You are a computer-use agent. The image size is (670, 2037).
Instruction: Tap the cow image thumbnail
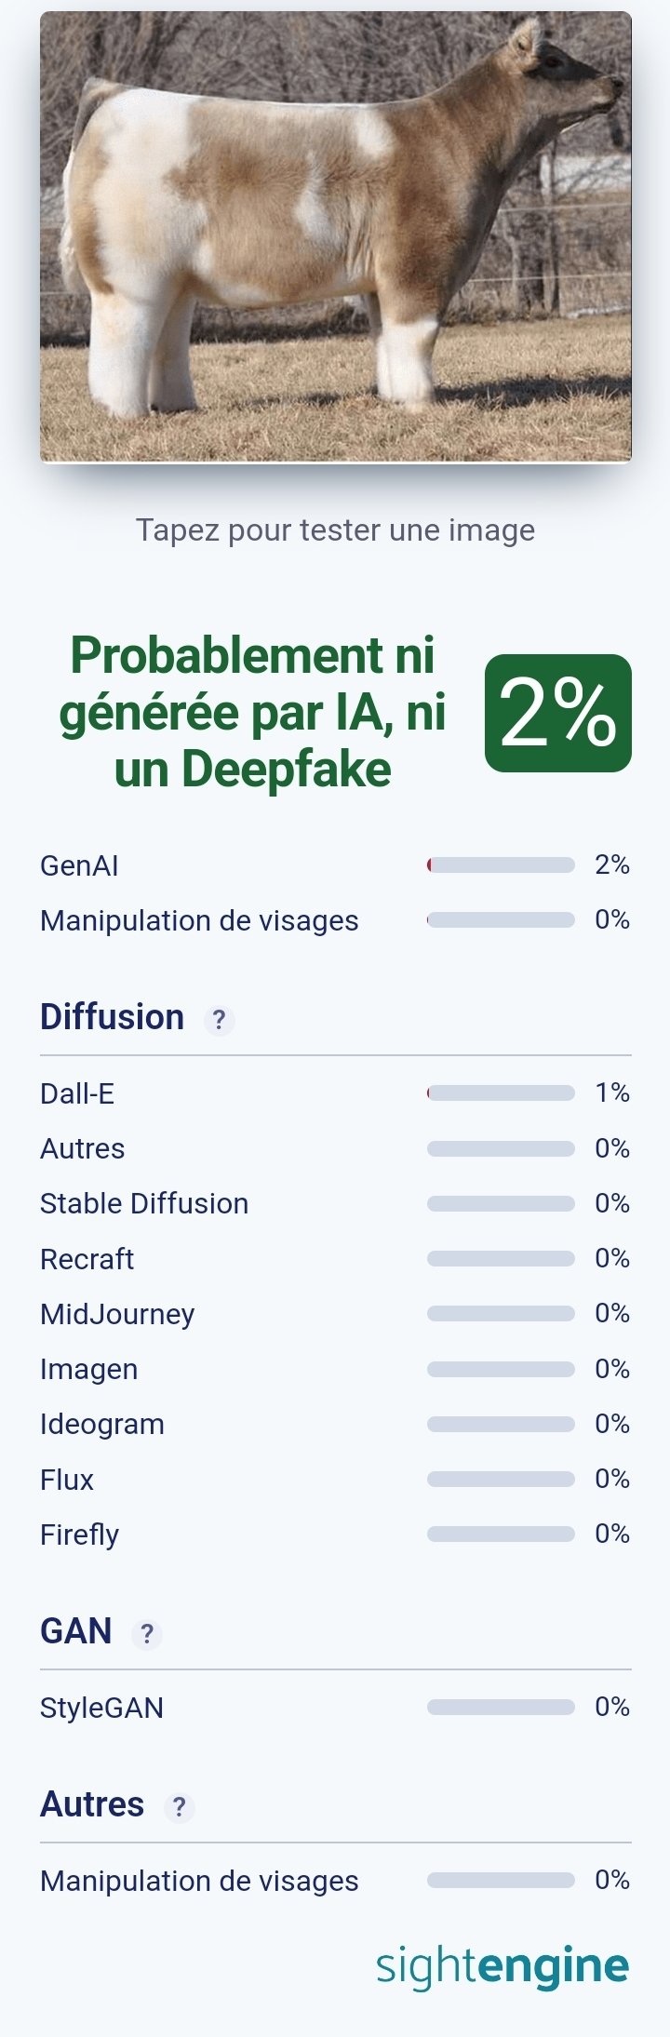336,236
